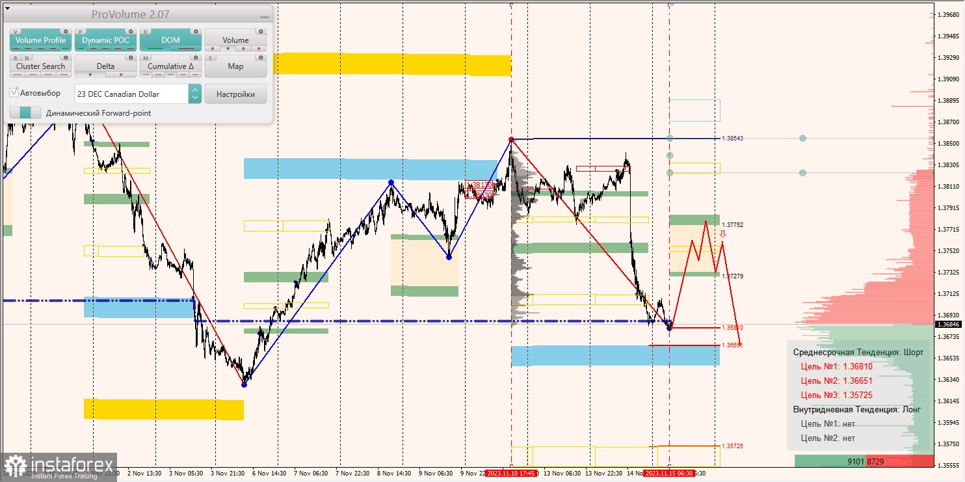Click the red line segment under DOM
Viewport: 965px width, 482px height.
coord(186,49)
